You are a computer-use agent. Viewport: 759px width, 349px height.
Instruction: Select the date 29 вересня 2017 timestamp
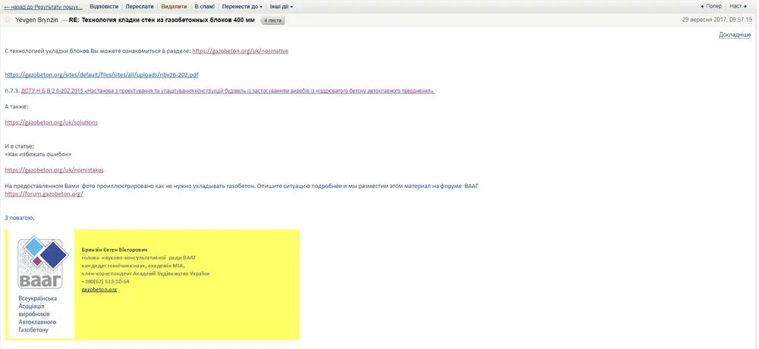tap(717, 20)
